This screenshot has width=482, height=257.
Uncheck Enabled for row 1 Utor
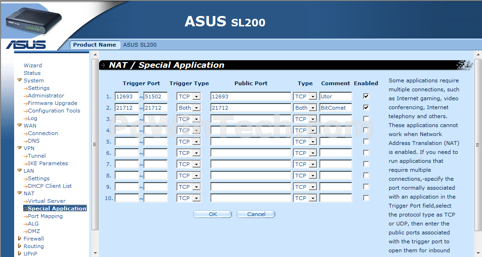(366, 96)
